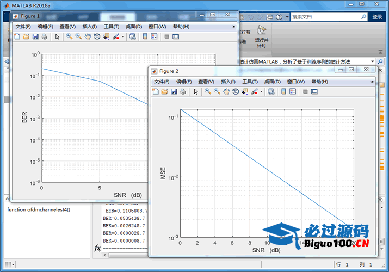This screenshot has width=389, height=272.
Task: Toggle Insert Colorbar in Figure 1 toolbar
Action: coord(145,36)
